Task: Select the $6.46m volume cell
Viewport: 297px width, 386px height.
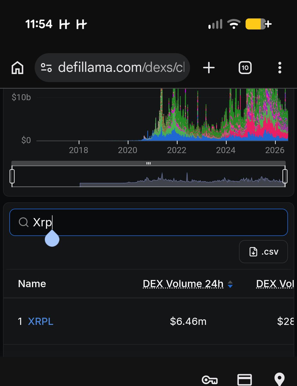Action: pyautogui.click(x=188, y=321)
